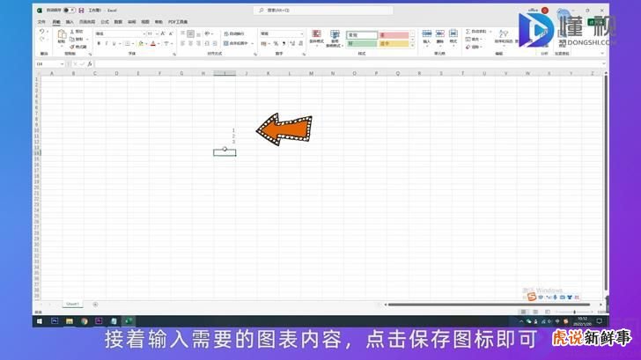
Task: Click the Font Color red A icon
Action: click(153, 43)
